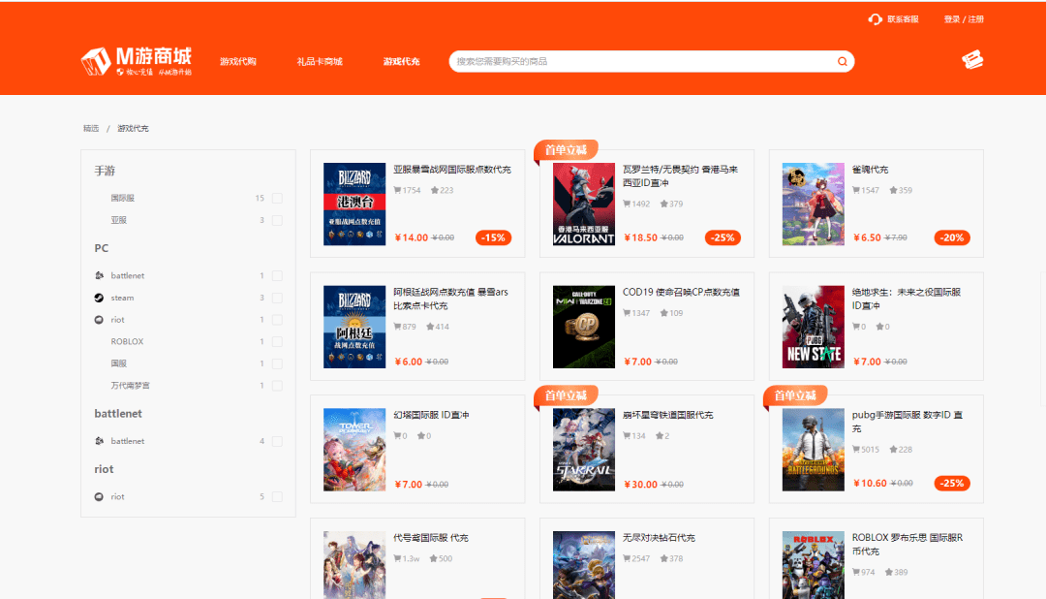The height and width of the screenshot is (599, 1046).
Task: Open the card wallet icon at top right
Action: [972, 59]
